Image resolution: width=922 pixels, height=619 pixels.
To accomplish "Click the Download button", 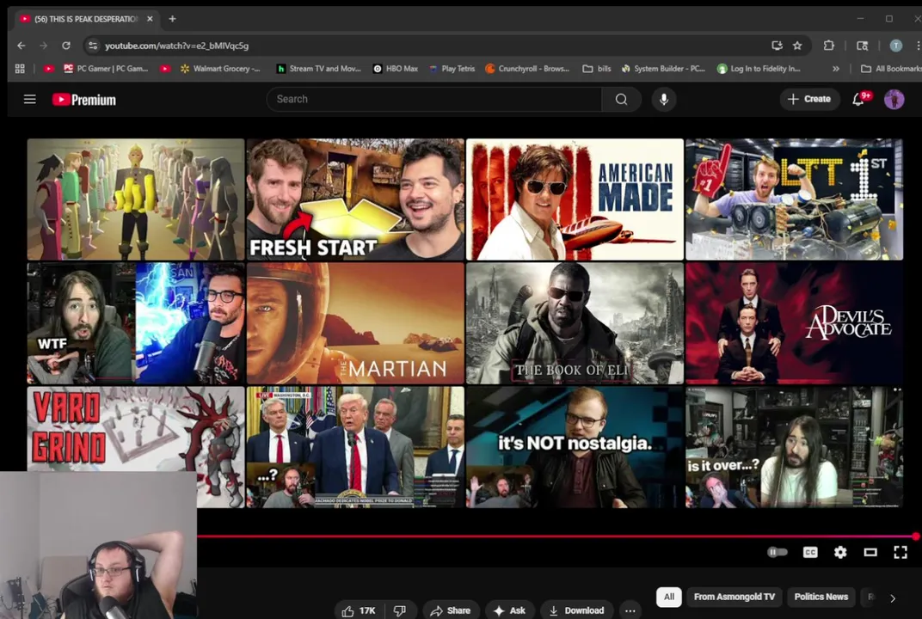I will (x=576, y=610).
